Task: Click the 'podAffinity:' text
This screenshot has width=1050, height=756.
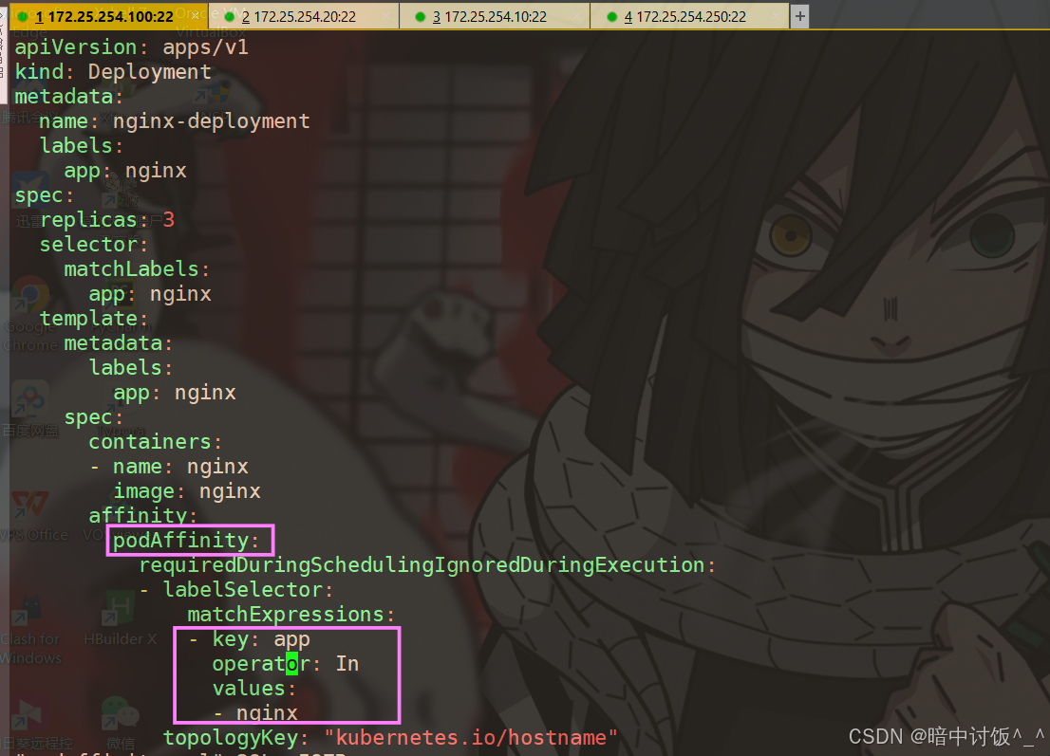Action: point(186,541)
